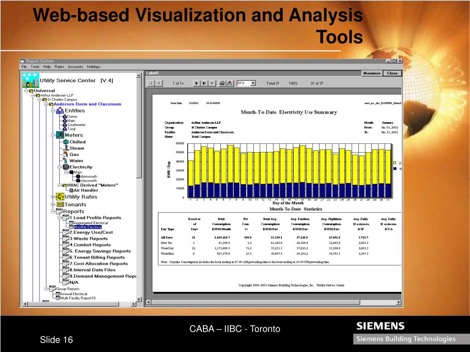470x352 pixels.
Task: Open the 81% zoom dropdown
Action: pyautogui.click(x=253, y=83)
